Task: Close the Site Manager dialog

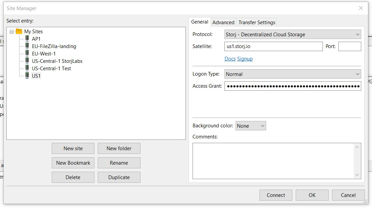Action: (x=361, y=8)
